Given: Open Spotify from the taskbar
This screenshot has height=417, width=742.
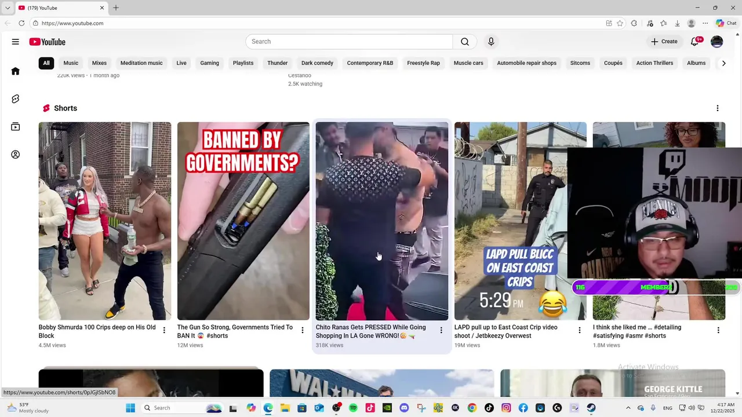Looking at the screenshot, I should click(x=353, y=408).
